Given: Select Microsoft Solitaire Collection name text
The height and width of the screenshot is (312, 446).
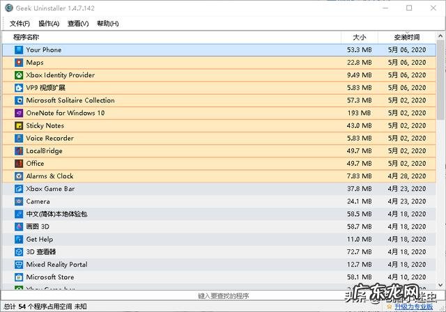Looking at the screenshot, I should [70, 100].
